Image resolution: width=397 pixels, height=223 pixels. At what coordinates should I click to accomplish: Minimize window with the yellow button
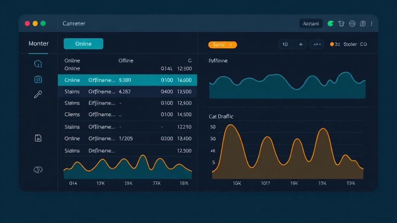(x=35, y=24)
